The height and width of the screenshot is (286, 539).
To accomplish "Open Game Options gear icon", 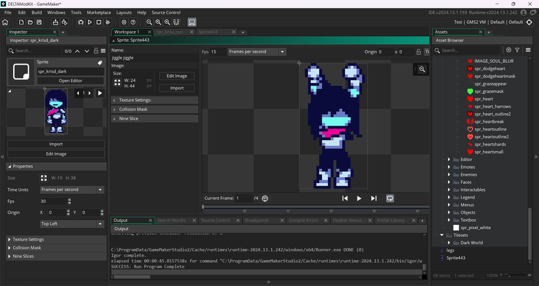I will (x=124, y=22).
